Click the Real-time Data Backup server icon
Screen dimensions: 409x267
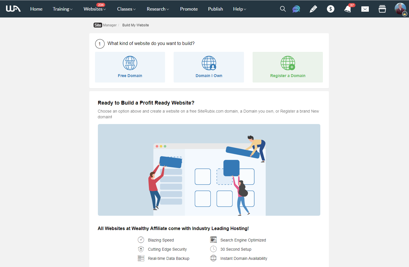(141, 258)
